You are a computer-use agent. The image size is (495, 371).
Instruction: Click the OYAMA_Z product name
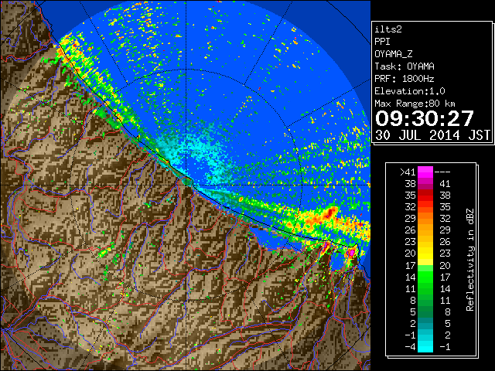click(394, 54)
